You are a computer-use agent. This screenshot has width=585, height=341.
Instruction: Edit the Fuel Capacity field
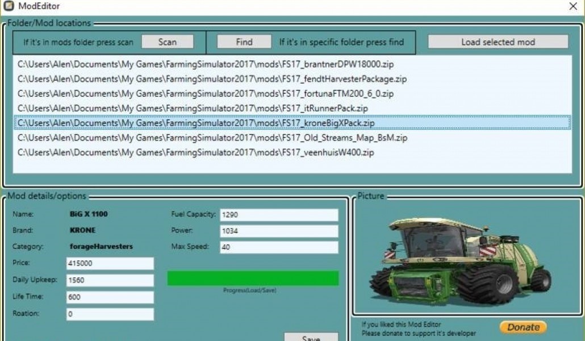point(278,215)
